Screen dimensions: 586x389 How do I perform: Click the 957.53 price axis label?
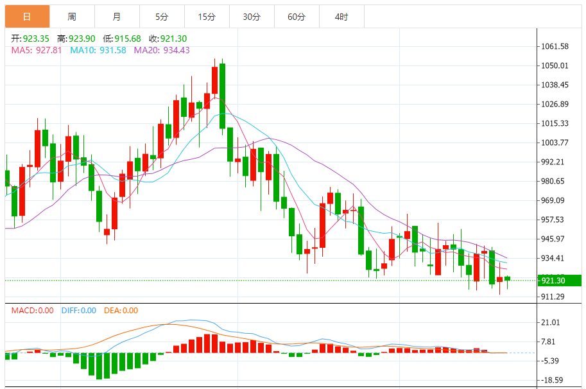tap(553, 220)
